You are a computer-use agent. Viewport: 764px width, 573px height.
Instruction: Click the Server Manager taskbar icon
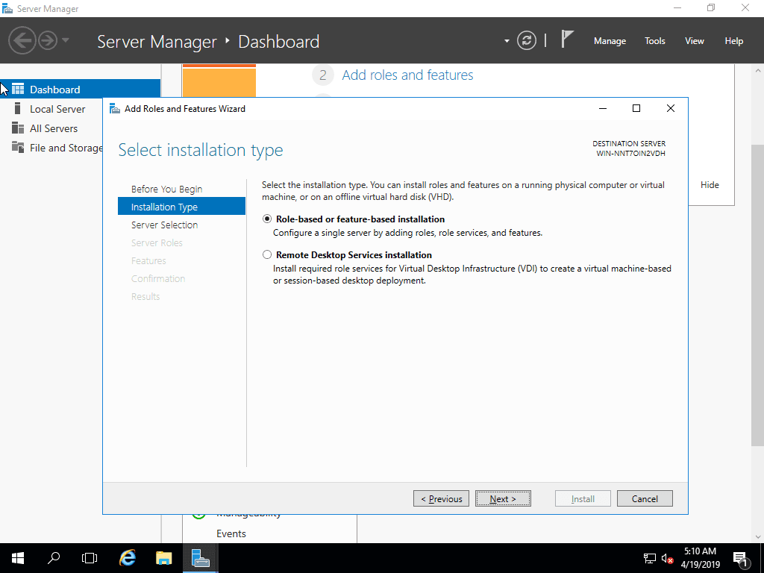[200, 558]
